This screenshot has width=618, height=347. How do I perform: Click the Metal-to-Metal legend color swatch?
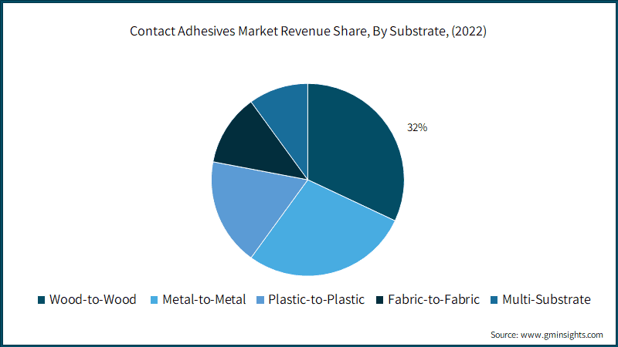pyautogui.click(x=154, y=300)
